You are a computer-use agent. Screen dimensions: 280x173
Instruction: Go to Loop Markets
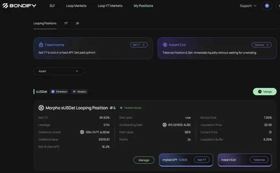click(76, 6)
